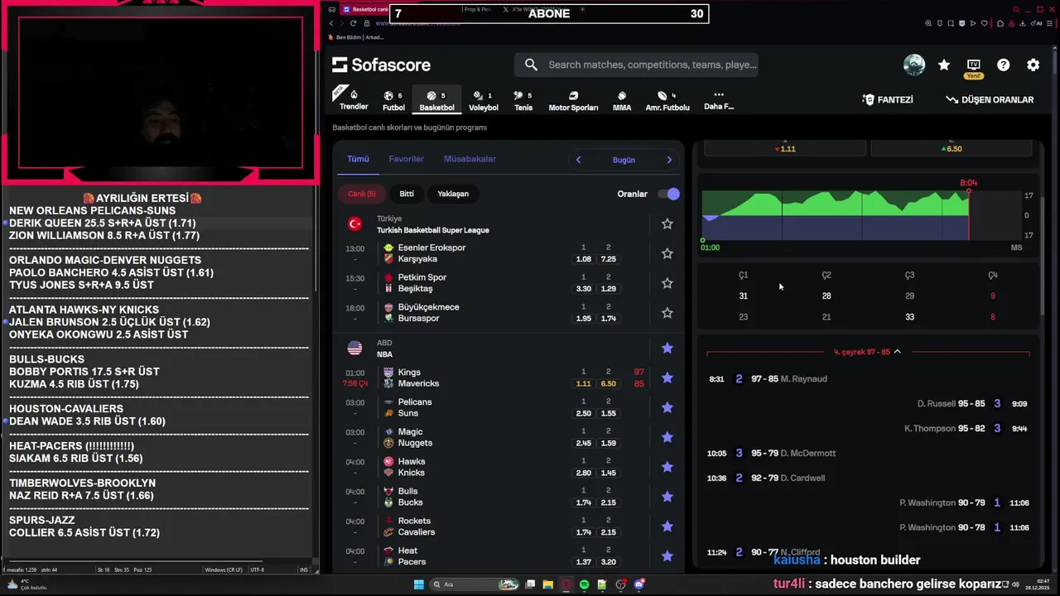1060x596 pixels.
Task: Unfavorite the Pelicans vs Suns match
Action: tap(667, 407)
